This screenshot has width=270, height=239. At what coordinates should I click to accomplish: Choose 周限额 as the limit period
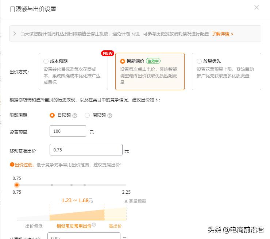tap(87, 115)
